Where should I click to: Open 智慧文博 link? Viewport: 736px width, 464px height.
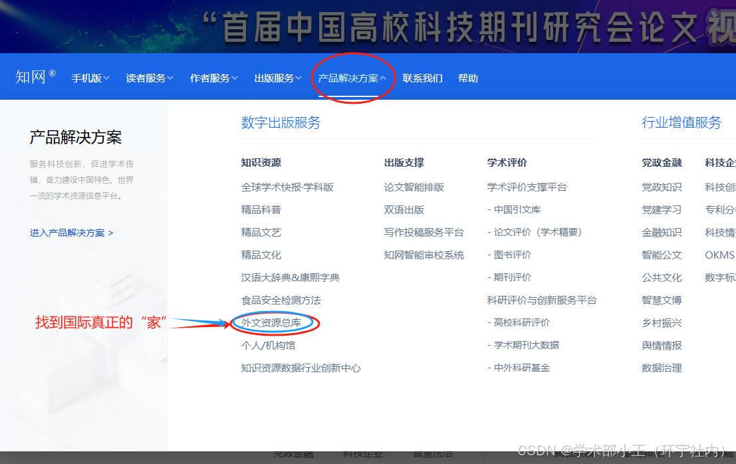[662, 300]
